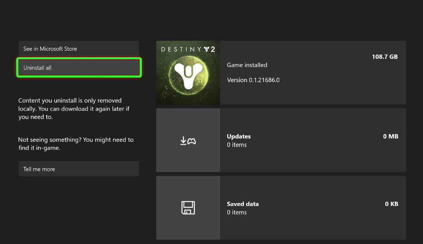Screen dimensions: 423x244
Task: Click the Uninstall all button
Action: pos(78,67)
